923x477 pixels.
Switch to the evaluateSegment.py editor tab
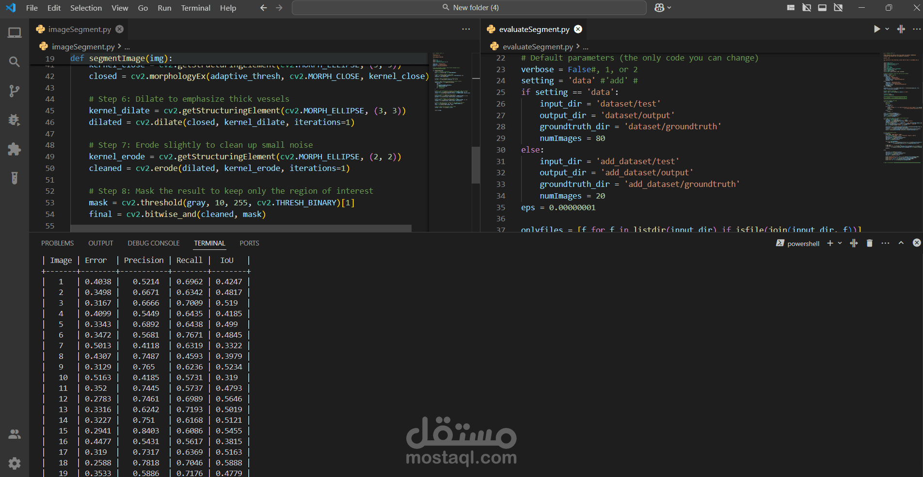coord(534,29)
